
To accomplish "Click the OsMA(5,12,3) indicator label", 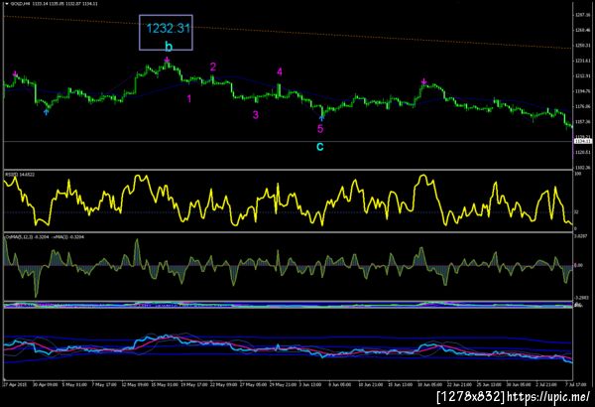I will pyautogui.click(x=45, y=236).
